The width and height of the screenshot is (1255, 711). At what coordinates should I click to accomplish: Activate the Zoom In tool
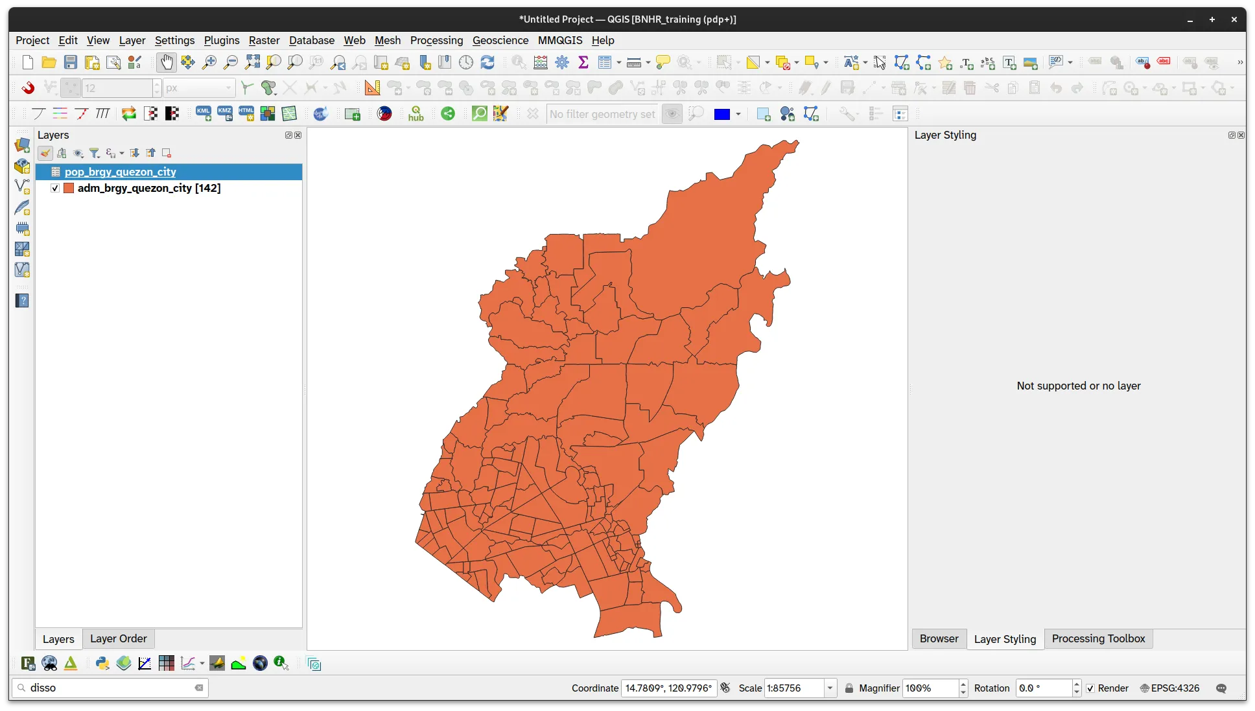pyautogui.click(x=209, y=62)
